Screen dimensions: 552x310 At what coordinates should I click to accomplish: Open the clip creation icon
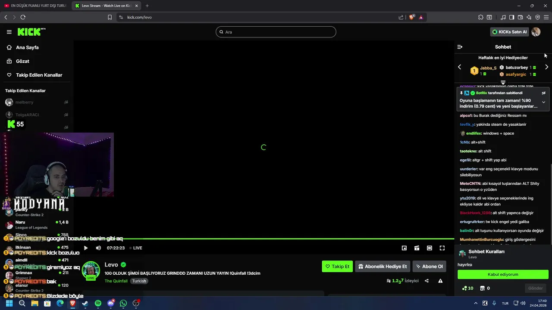pos(417,248)
